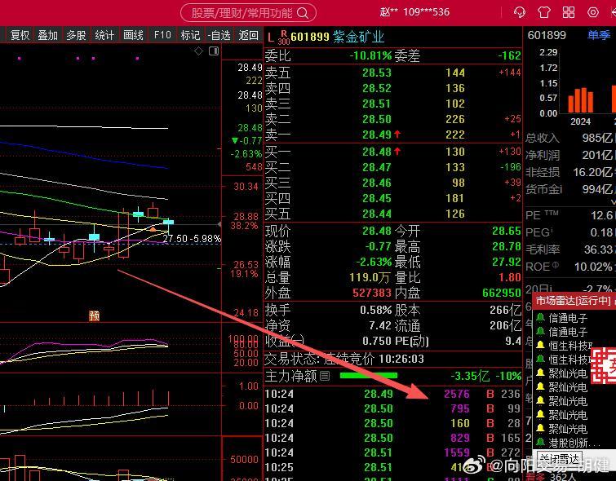Click the magnifier icon in the search box
Screen dimensions: 616x481
(303, 13)
